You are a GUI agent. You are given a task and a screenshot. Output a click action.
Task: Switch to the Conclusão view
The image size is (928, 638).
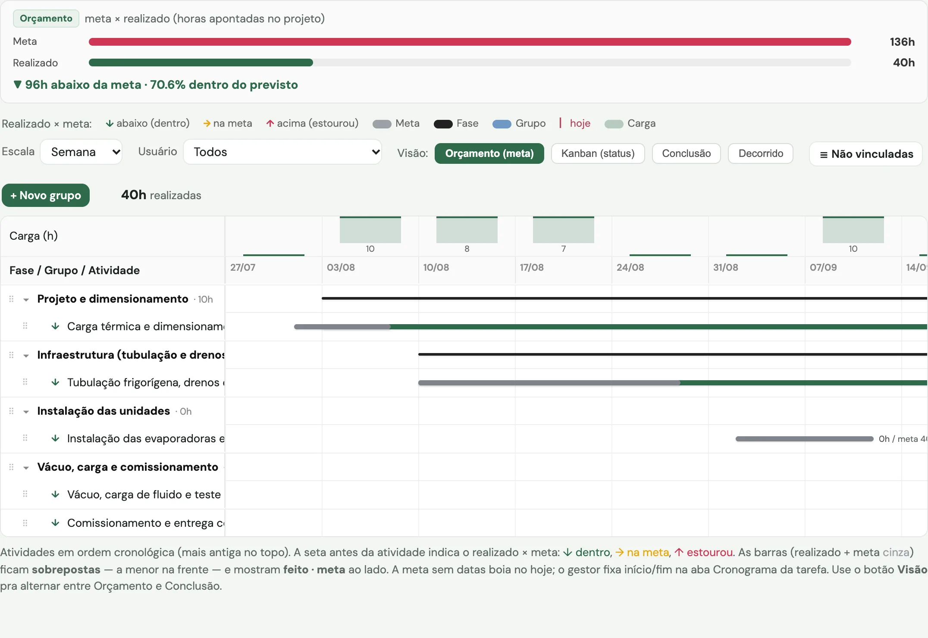686,153
